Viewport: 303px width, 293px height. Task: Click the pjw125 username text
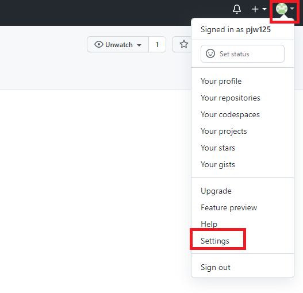258,30
